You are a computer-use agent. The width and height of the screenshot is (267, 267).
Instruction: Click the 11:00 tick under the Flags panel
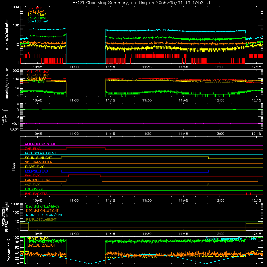point(74,201)
